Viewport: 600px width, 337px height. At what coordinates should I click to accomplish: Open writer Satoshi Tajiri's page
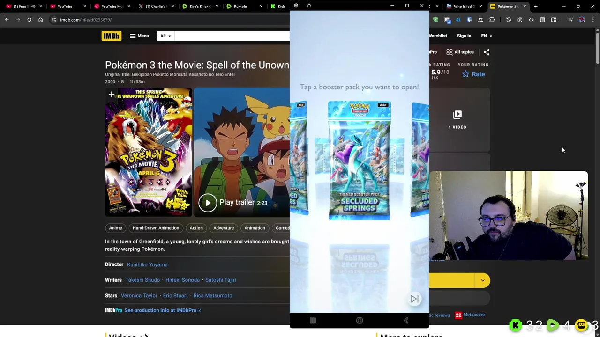220,280
